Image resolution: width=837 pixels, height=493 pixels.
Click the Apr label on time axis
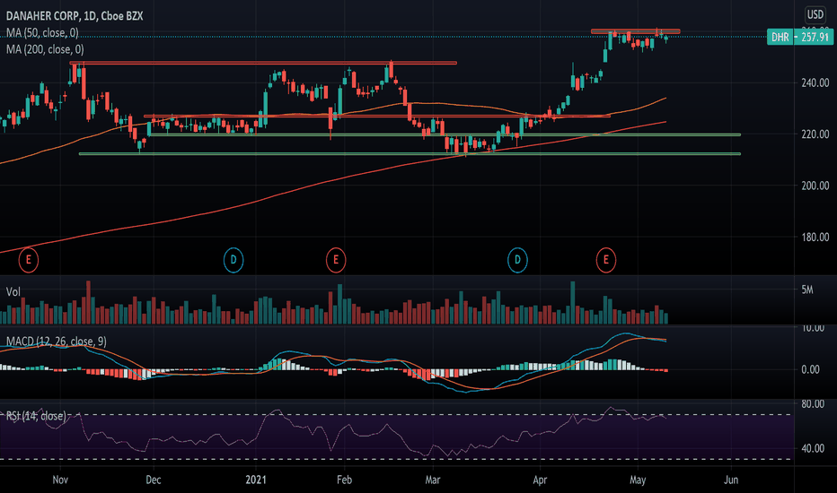[x=540, y=480]
